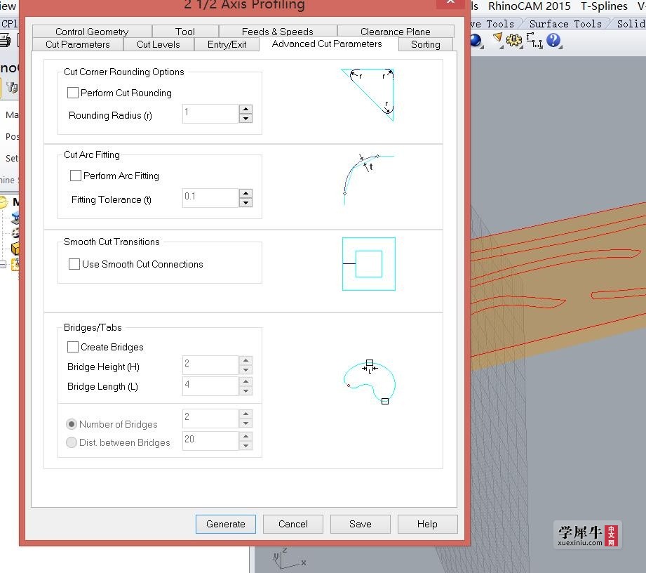Switch to the Solid toolbar tab
Viewport: 646px width, 573px height.
click(631, 24)
